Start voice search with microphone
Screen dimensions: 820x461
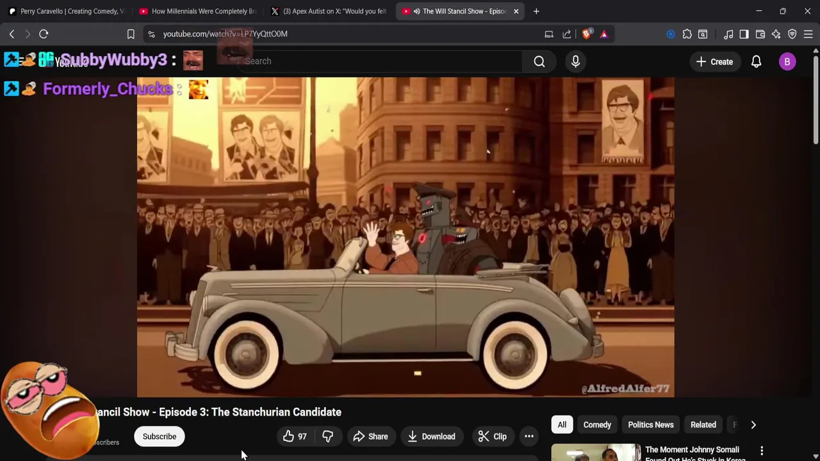click(x=575, y=61)
